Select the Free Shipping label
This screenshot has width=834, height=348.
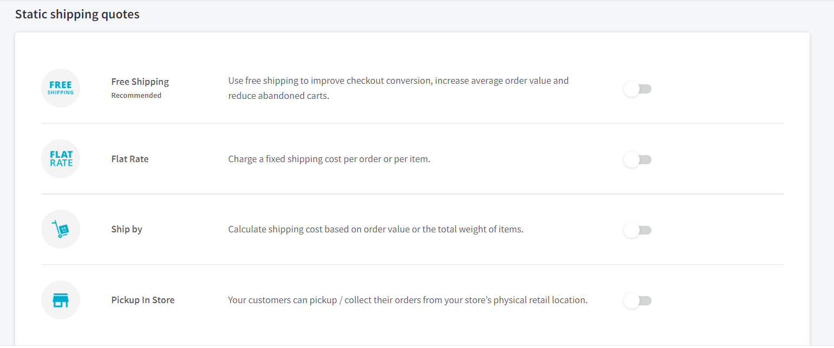click(x=140, y=82)
